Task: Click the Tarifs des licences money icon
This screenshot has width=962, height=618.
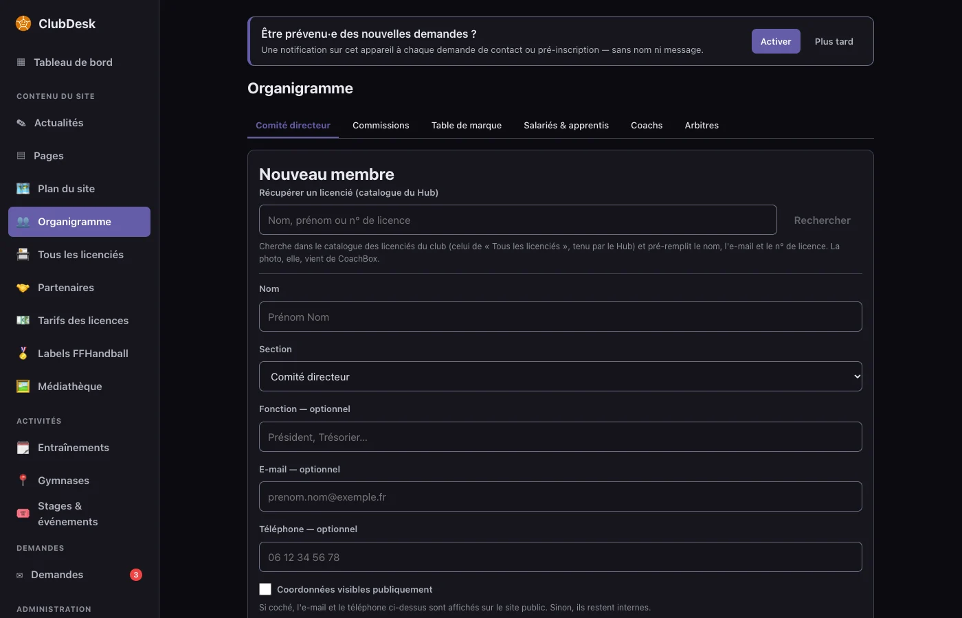Action: 23,321
